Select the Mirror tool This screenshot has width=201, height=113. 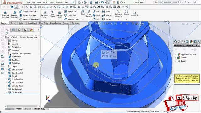click(106, 19)
